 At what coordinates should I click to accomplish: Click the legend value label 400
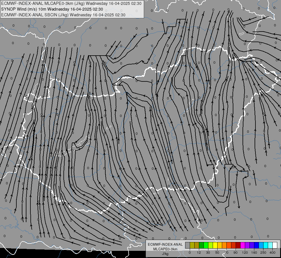(x=272, y=253)
